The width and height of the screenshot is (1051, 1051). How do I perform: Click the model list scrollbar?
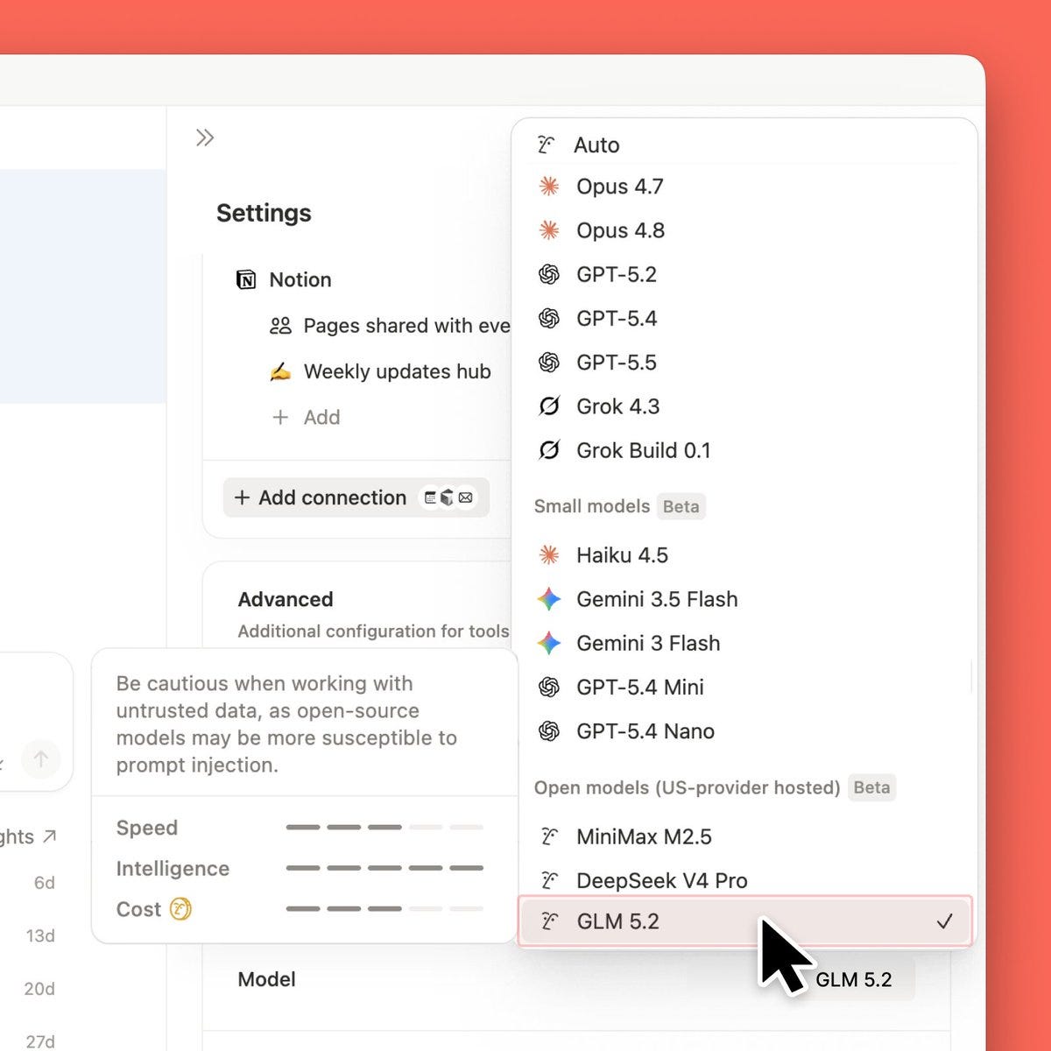pos(971,676)
